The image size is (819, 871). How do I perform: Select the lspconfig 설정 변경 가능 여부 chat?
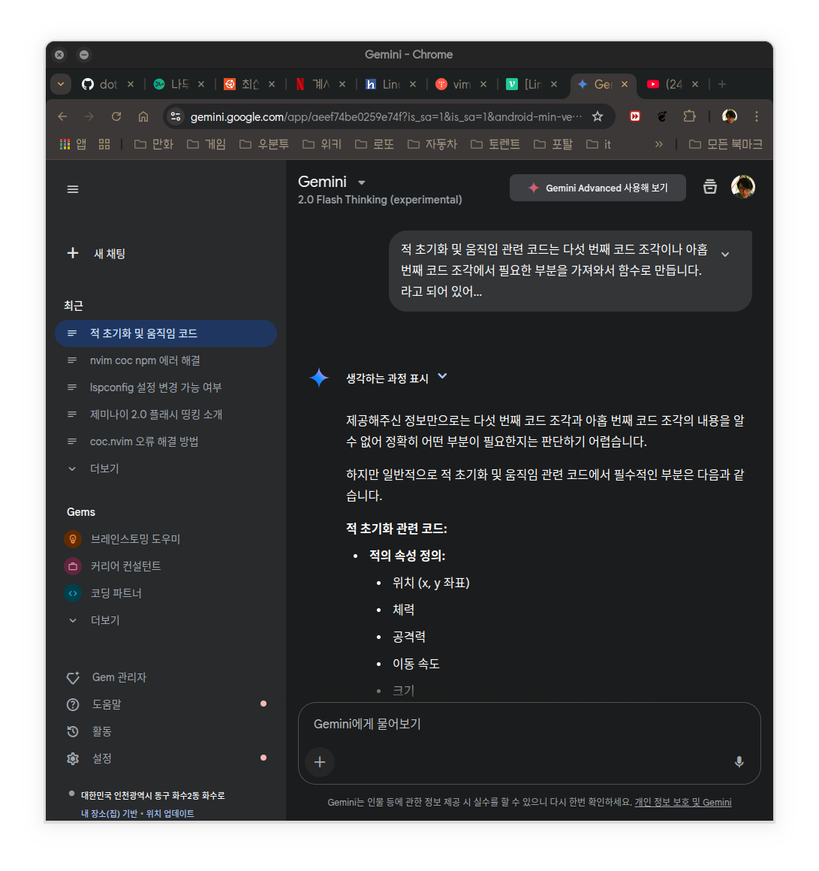tap(165, 387)
